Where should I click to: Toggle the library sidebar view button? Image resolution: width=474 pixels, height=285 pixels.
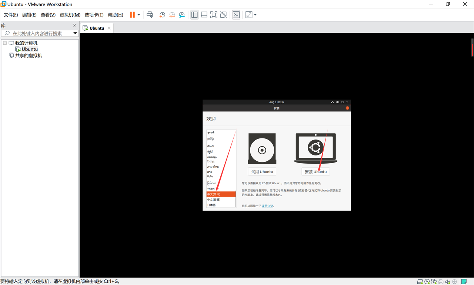tap(194, 15)
